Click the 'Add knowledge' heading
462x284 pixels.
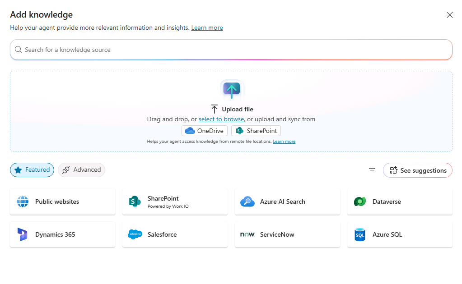42,15
